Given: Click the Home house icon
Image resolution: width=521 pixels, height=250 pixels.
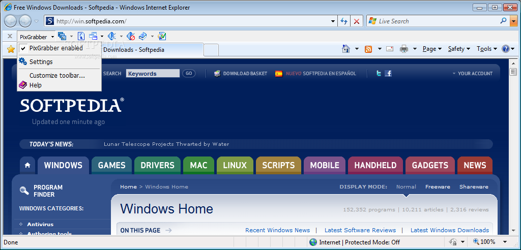Looking at the screenshot, I should pos(346,49).
